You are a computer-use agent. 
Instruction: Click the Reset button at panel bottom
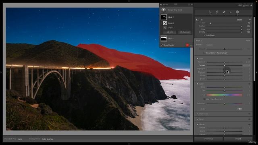238,139
